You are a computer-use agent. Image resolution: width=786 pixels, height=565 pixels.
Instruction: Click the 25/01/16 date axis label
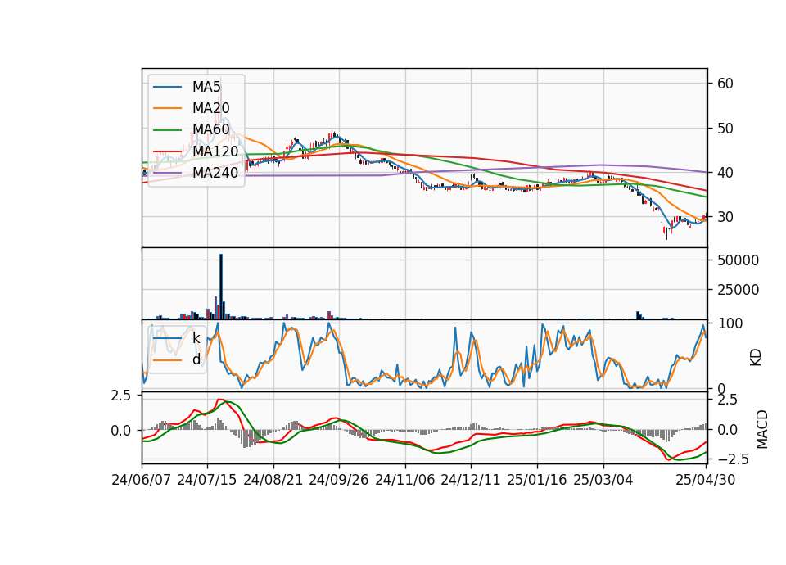point(537,480)
